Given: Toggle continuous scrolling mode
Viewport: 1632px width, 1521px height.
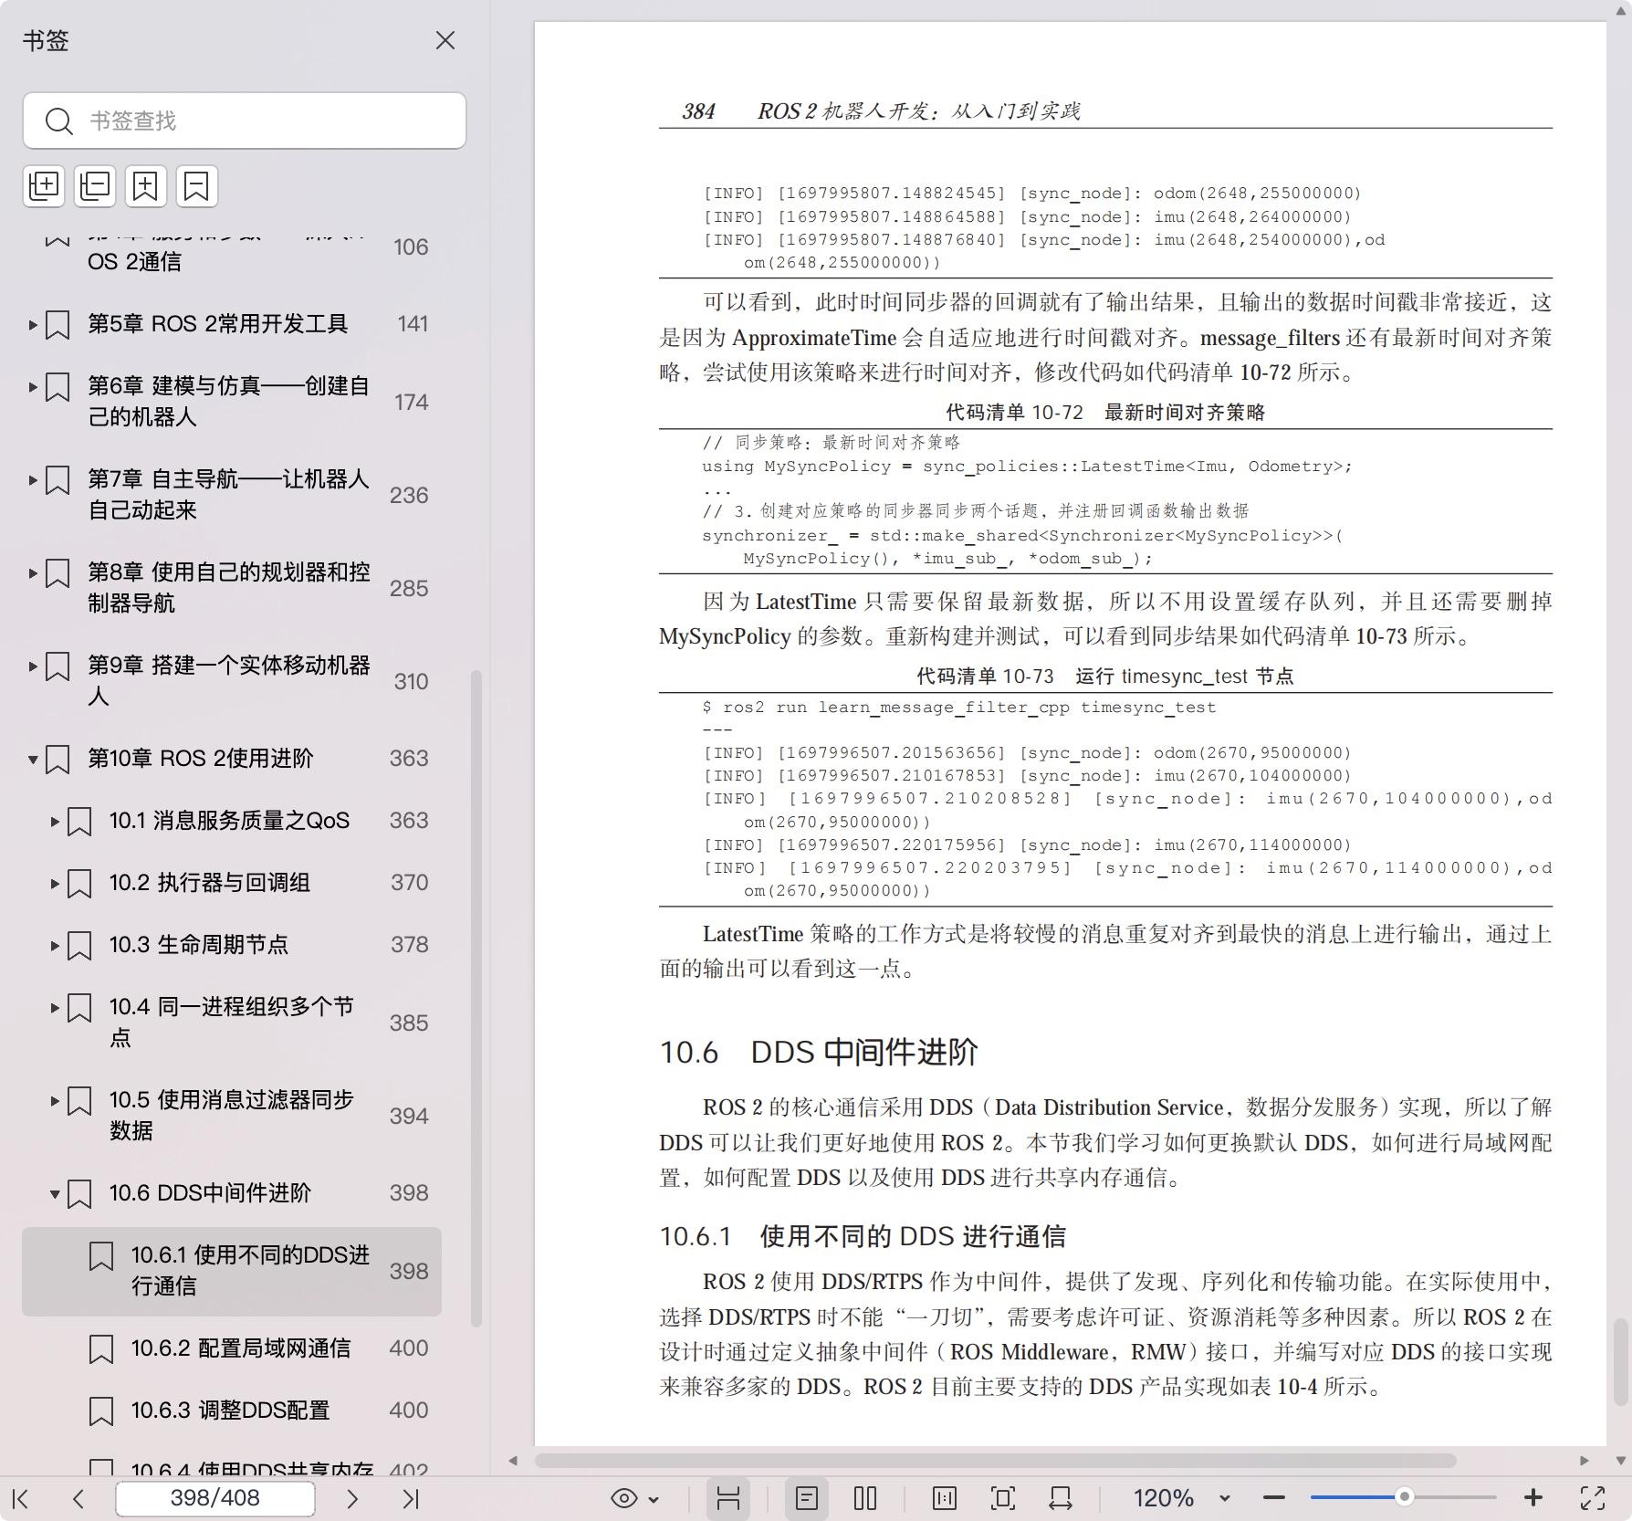Looking at the screenshot, I should pos(727,1498).
